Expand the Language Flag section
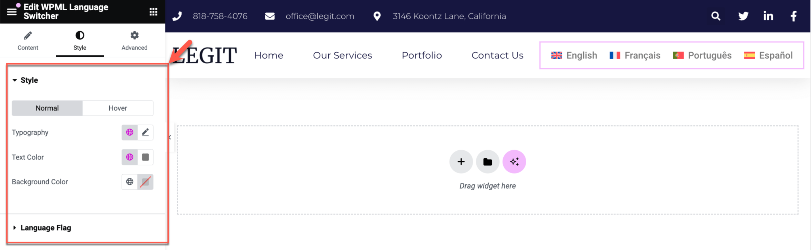Viewport: 811px width, 250px height. click(46, 227)
